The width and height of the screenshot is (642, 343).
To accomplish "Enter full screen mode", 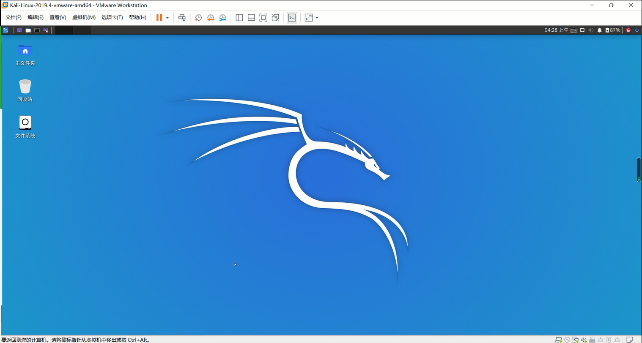I will coord(263,17).
